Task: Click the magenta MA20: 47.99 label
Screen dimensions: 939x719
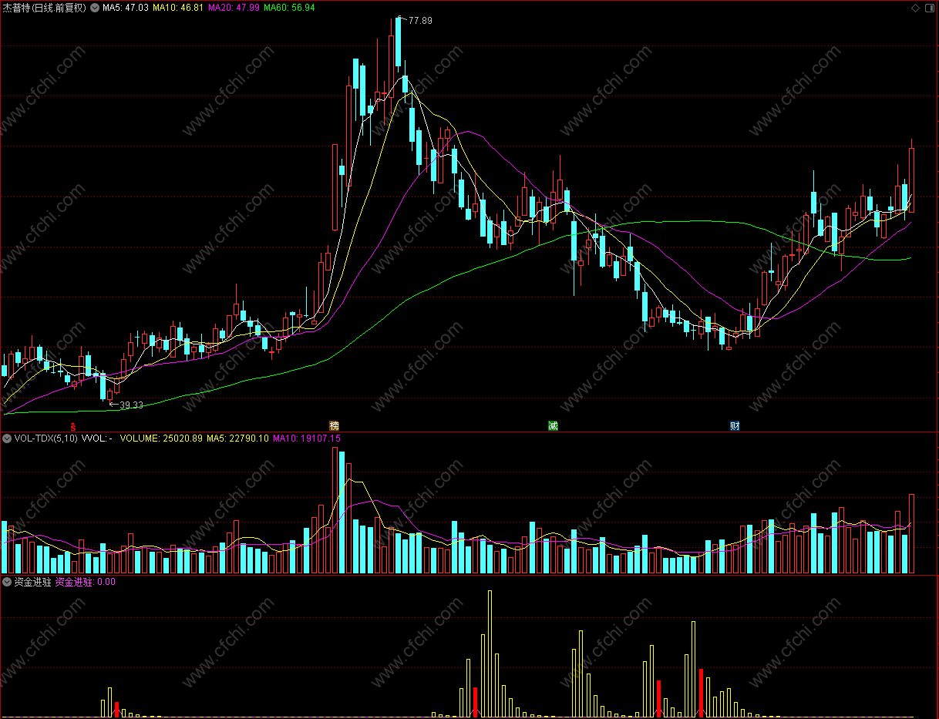Action: coord(234,8)
